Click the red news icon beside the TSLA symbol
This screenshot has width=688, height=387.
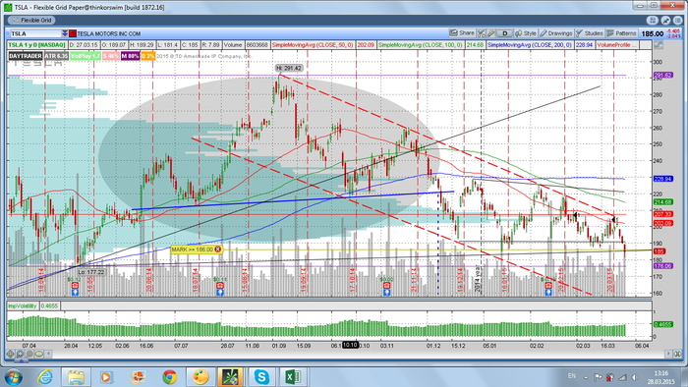[73, 33]
